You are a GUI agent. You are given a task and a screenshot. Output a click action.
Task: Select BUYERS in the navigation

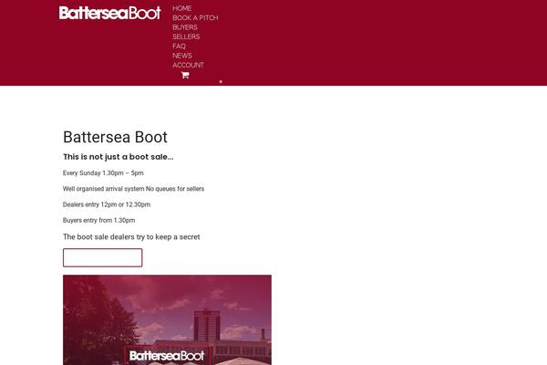[x=185, y=27]
